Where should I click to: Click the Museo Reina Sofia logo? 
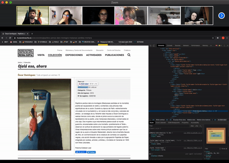coord(25,53)
